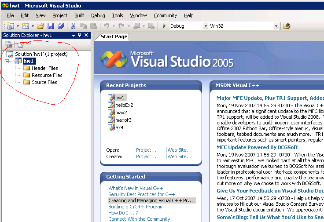The height and width of the screenshot is (222, 324).
Task: Select the Source Files folder
Action: coord(44,82)
